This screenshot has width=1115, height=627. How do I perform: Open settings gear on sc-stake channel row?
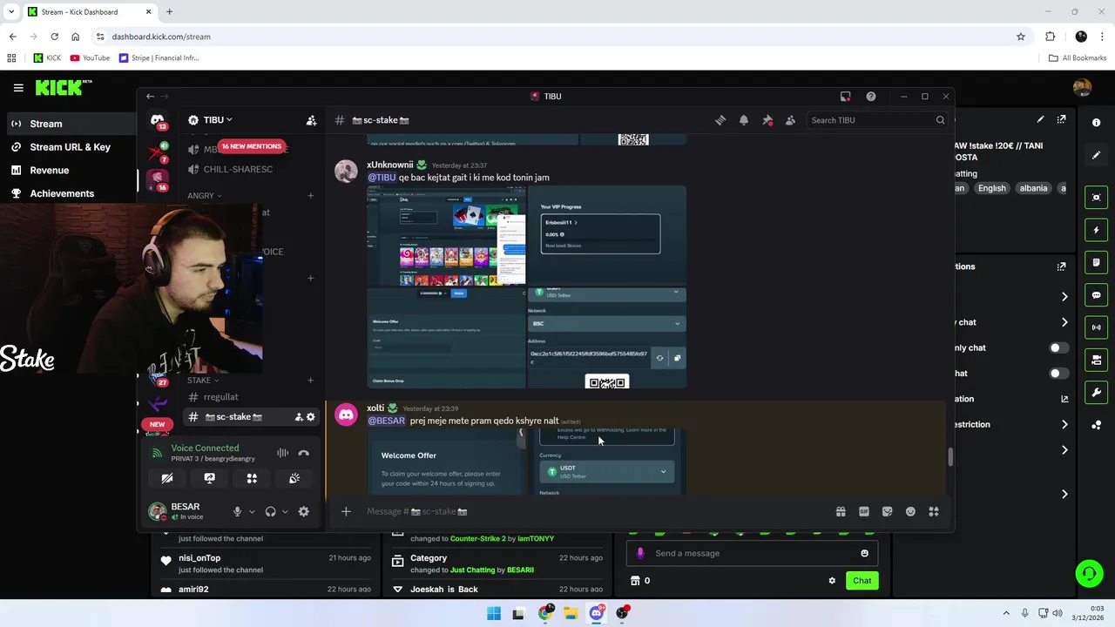click(310, 417)
